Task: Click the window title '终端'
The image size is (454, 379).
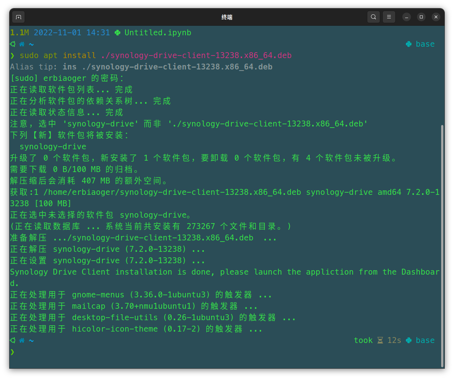Action: pos(227,17)
